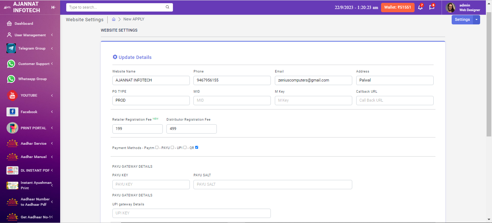The width and height of the screenshot is (492, 223).
Task: Enable the PAYU payment checkbox
Action: [x=172, y=148]
